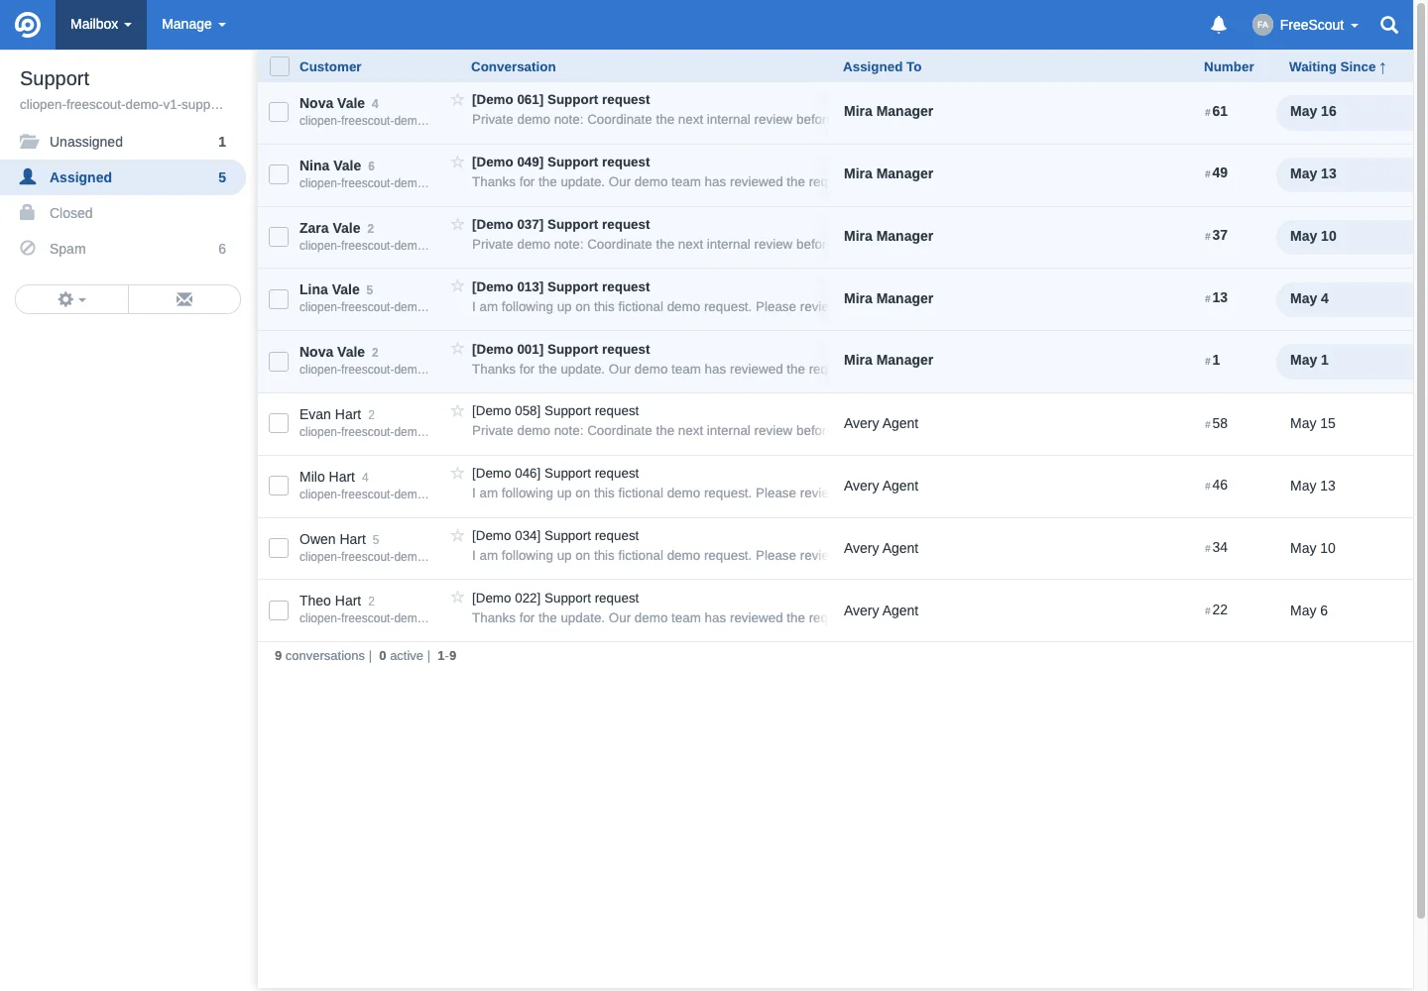Click the Assigned To column header
Screen dimensions: 1428x991
tap(882, 66)
